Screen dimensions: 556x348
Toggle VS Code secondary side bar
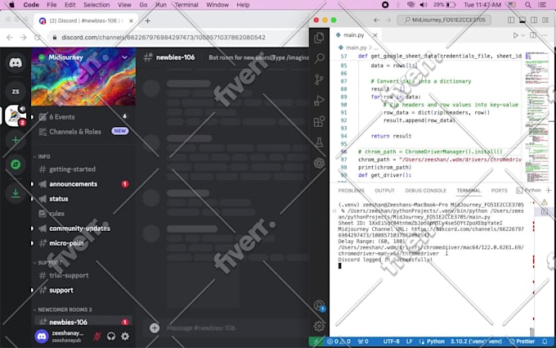click(534, 20)
